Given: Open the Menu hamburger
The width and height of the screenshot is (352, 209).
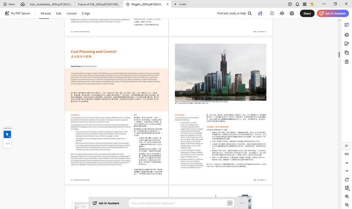Looking at the screenshot, I should (9, 4).
